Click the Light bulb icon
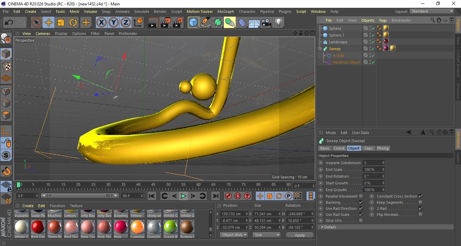Image resolution: width=461 pixels, height=246 pixels. [x=278, y=23]
